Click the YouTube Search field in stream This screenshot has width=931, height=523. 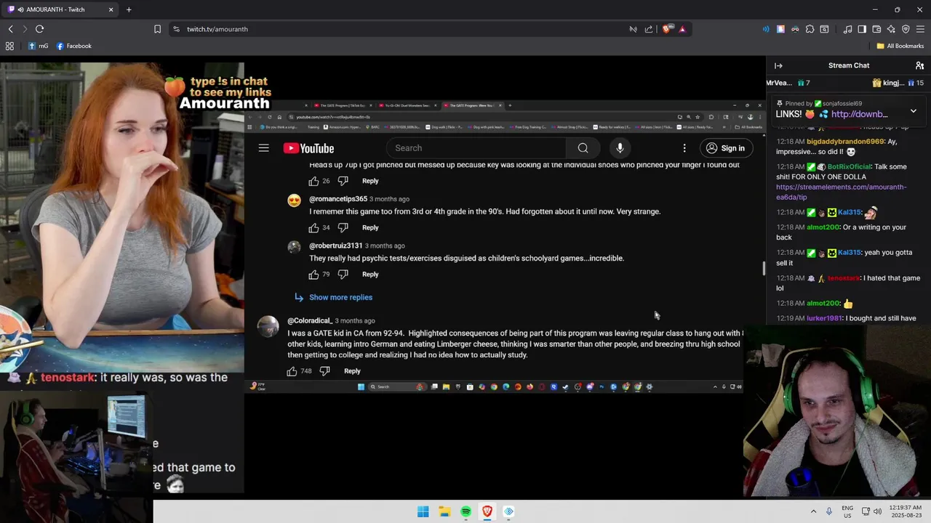(476, 148)
